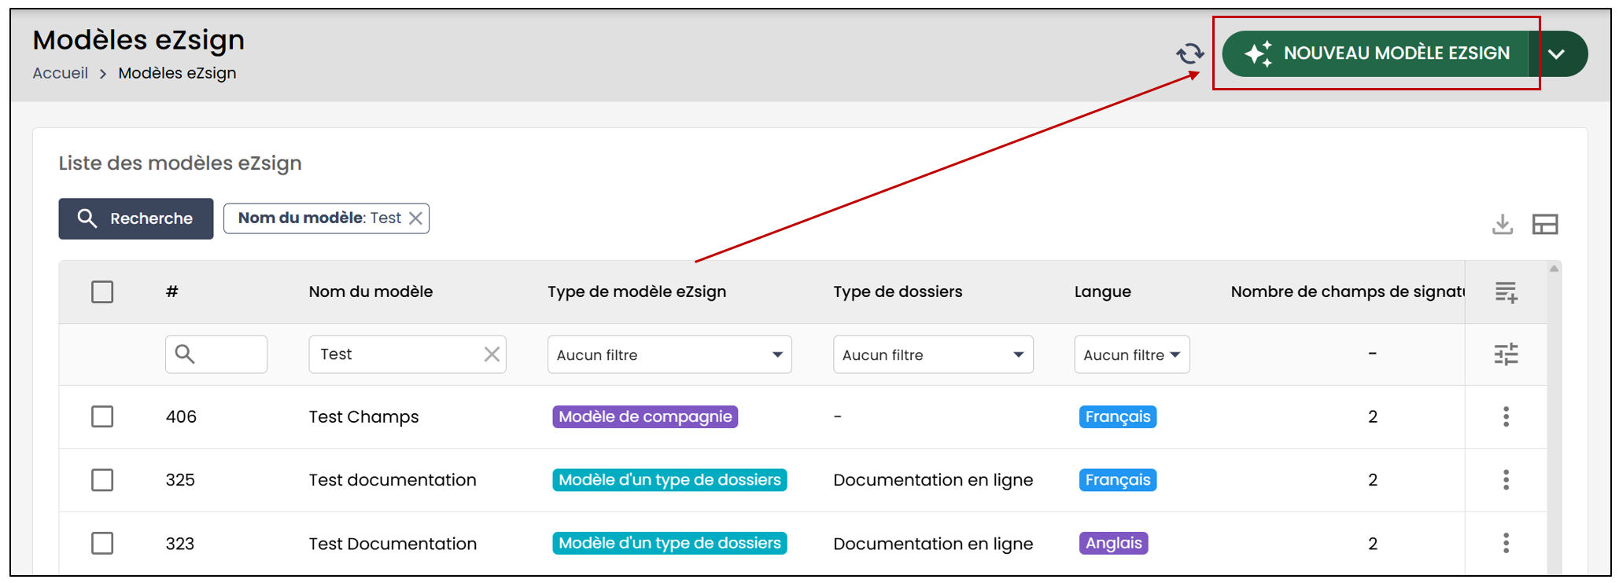
Task: Download the list with export icon
Action: pos(1503,224)
